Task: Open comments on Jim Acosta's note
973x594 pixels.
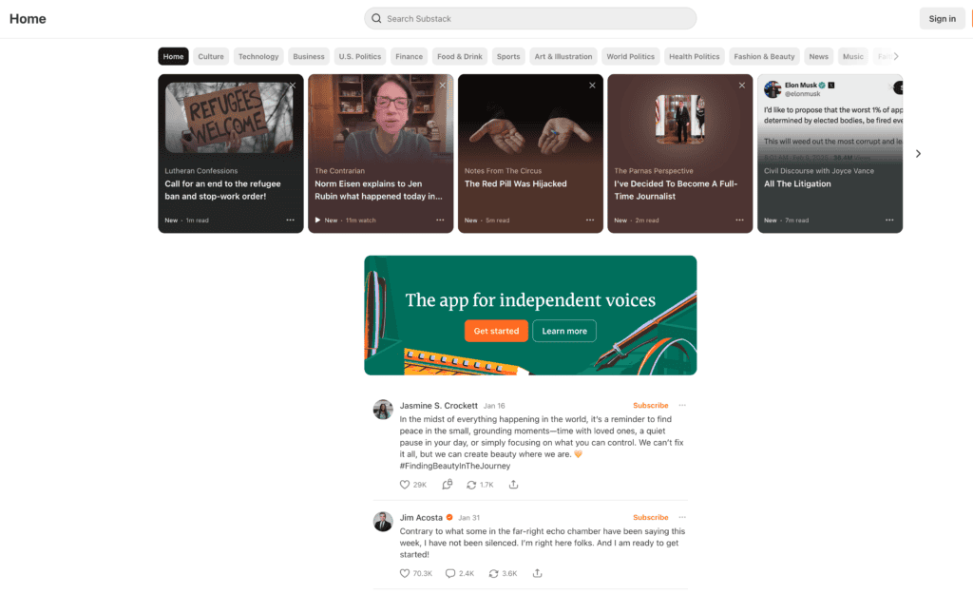Action: click(450, 573)
